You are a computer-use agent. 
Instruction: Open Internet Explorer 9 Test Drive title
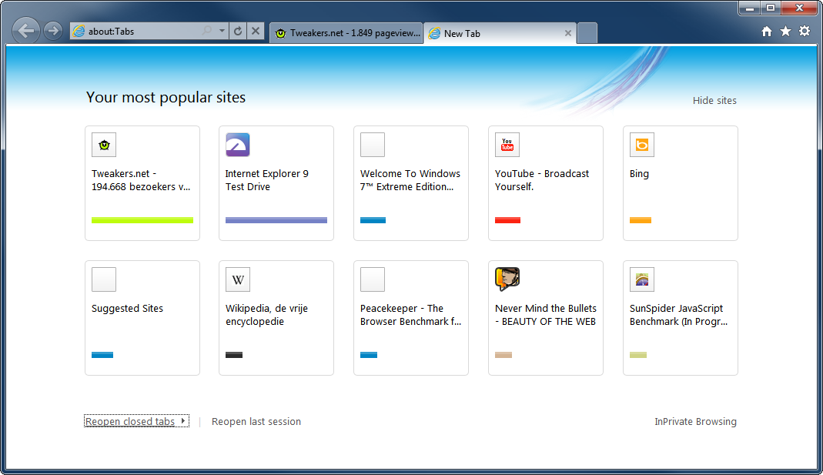click(266, 180)
